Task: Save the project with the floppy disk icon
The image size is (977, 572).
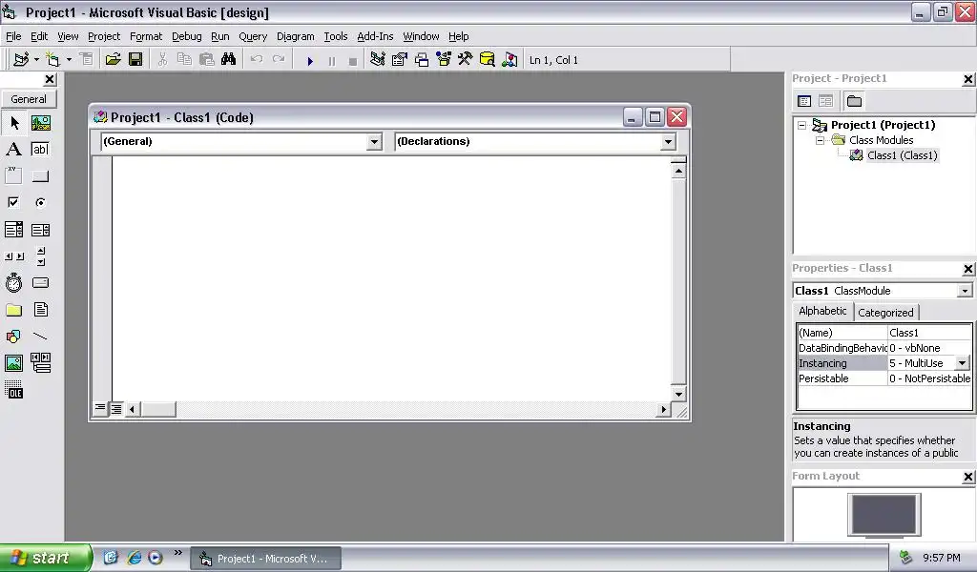Action: pos(135,60)
